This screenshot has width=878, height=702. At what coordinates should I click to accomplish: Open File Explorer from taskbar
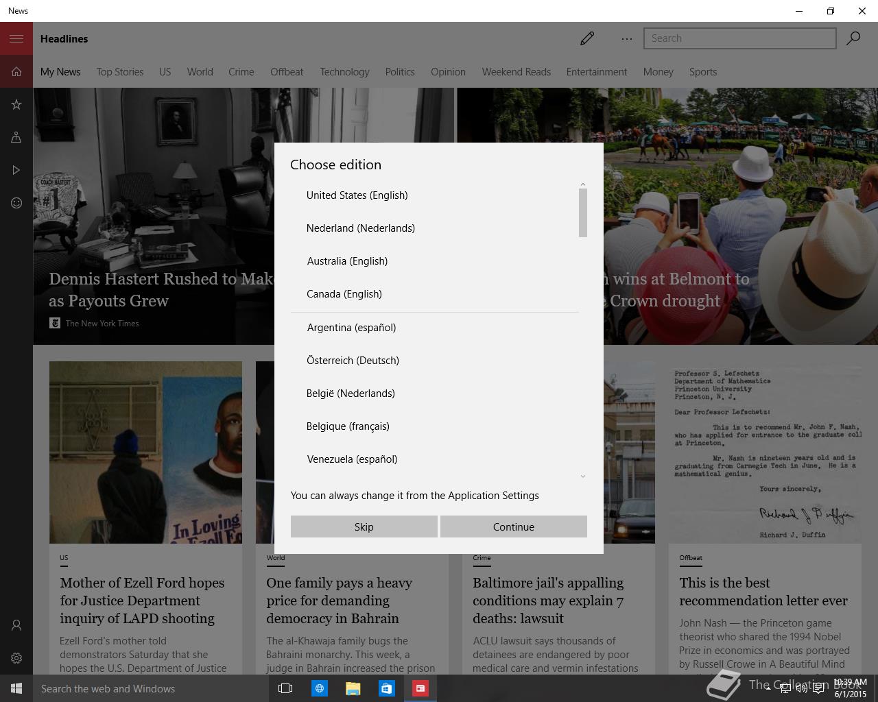(353, 688)
